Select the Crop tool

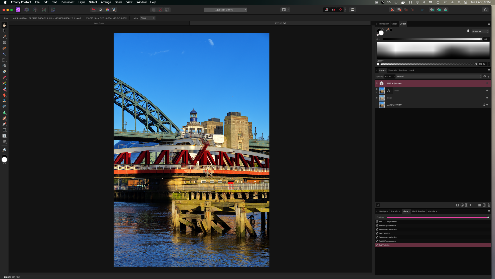4,43
